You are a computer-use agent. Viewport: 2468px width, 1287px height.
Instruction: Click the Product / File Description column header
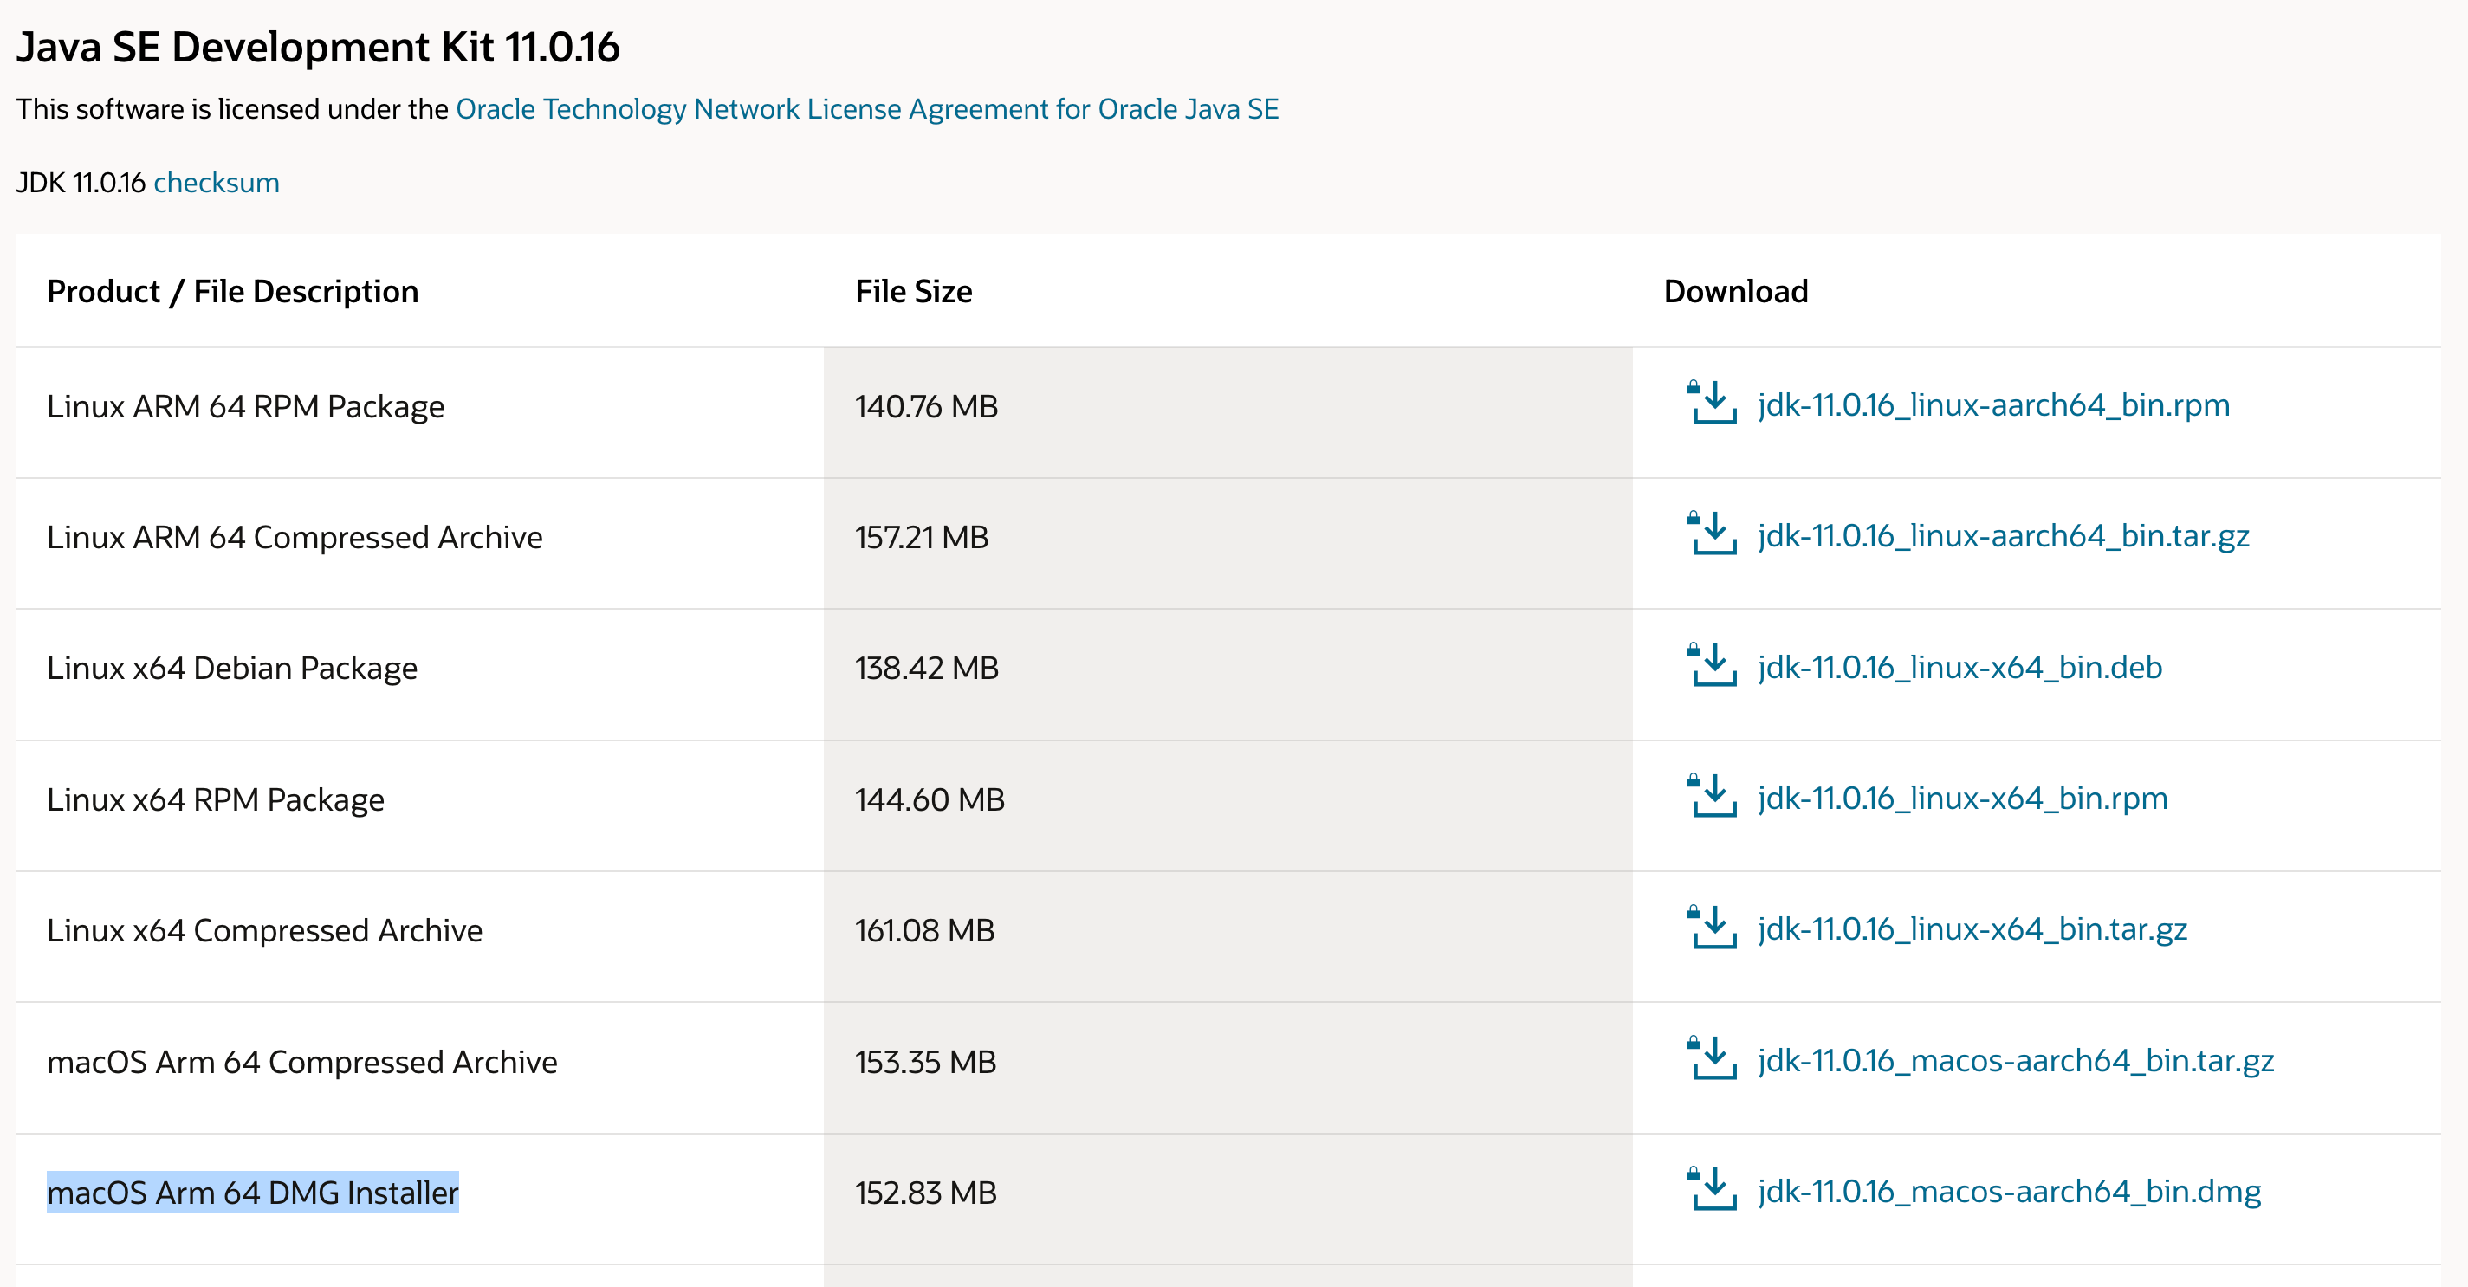(x=233, y=291)
